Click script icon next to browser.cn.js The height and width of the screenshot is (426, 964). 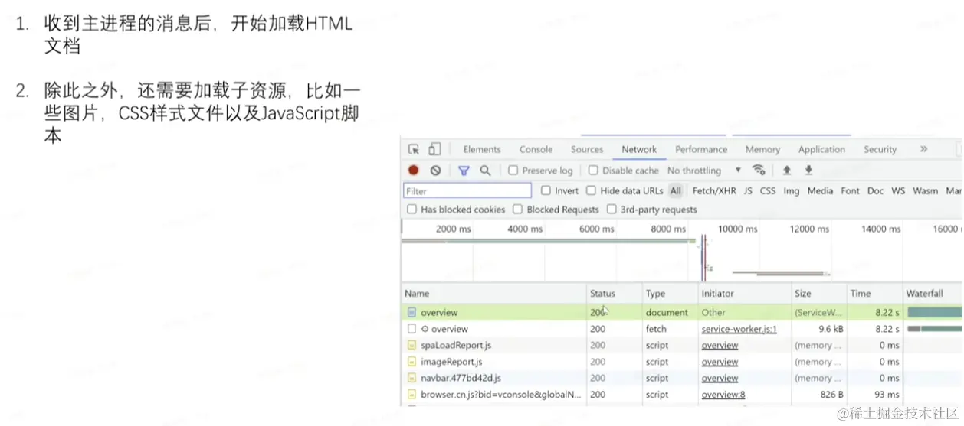point(412,395)
